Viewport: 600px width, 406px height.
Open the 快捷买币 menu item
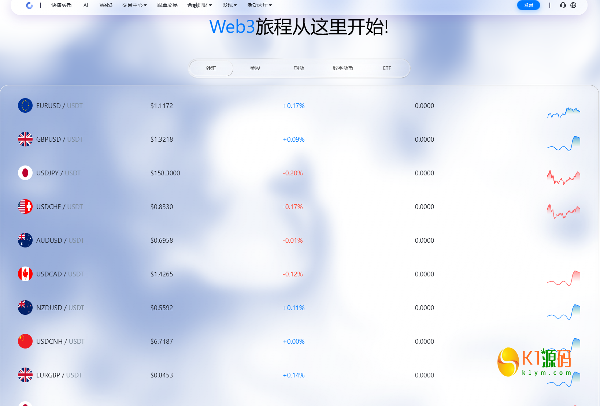click(62, 5)
